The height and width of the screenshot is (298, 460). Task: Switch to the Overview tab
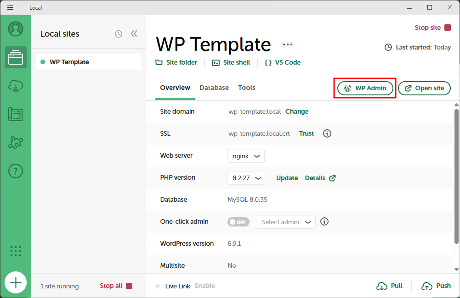click(x=175, y=88)
